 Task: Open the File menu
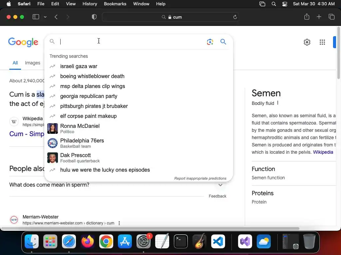point(41,4)
